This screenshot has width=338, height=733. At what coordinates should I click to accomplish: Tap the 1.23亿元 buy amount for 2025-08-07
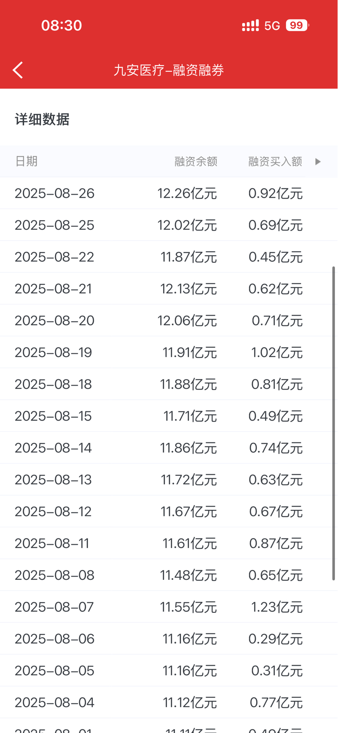277,607
